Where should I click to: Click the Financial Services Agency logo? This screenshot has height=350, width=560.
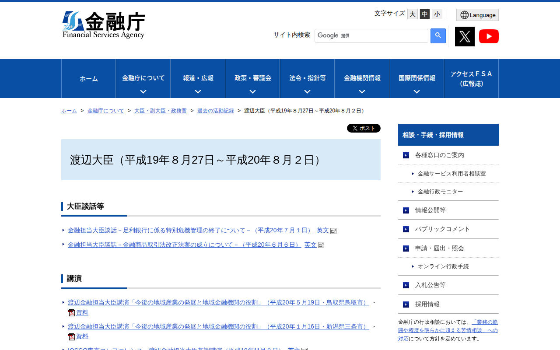tap(103, 25)
